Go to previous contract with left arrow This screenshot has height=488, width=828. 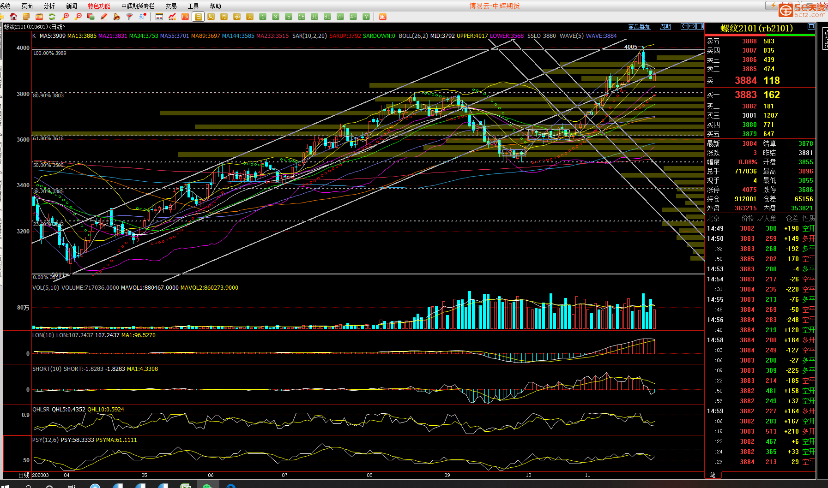684,26
